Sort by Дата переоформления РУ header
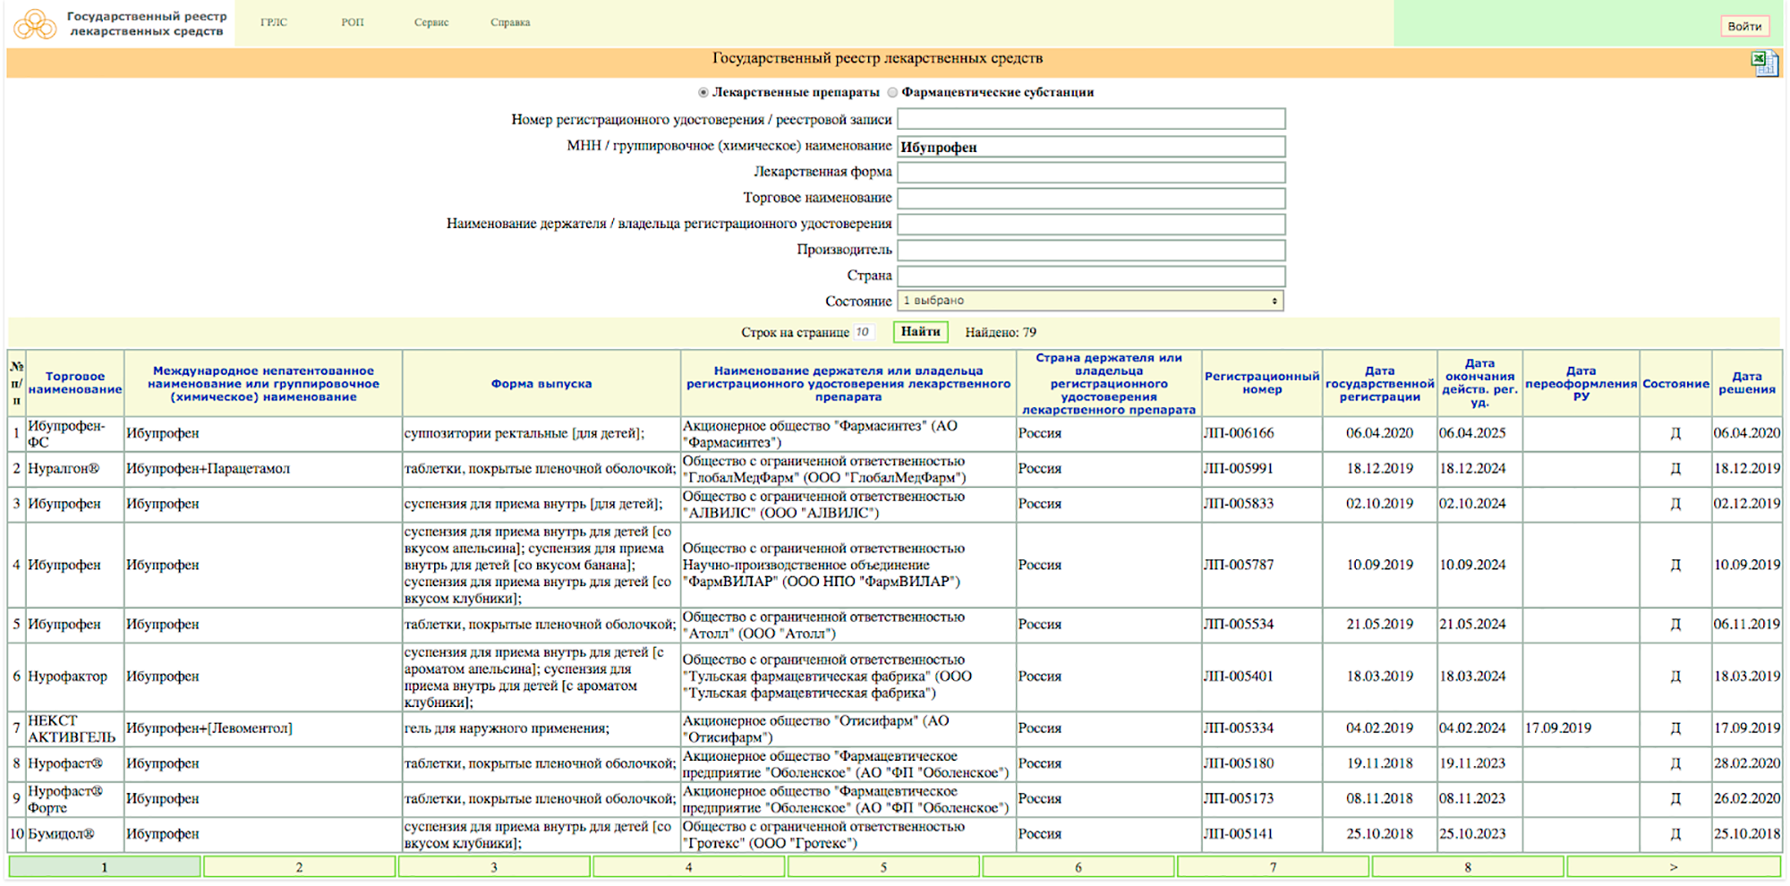1790x886 pixels. coord(1581,383)
